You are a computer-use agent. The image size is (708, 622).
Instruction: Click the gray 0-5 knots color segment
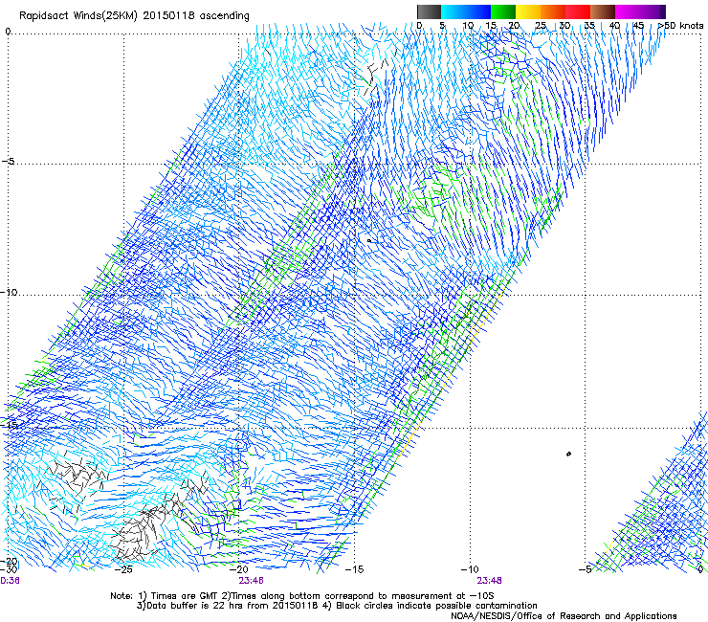tap(429, 11)
